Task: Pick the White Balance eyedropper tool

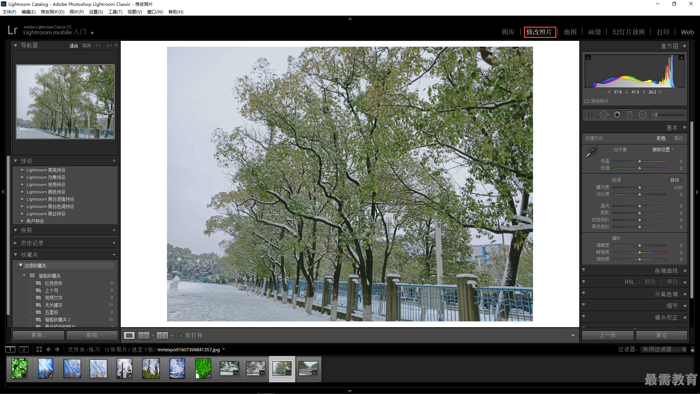Action: (591, 152)
